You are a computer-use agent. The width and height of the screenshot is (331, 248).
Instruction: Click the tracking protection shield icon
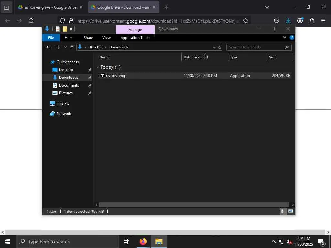62,21
